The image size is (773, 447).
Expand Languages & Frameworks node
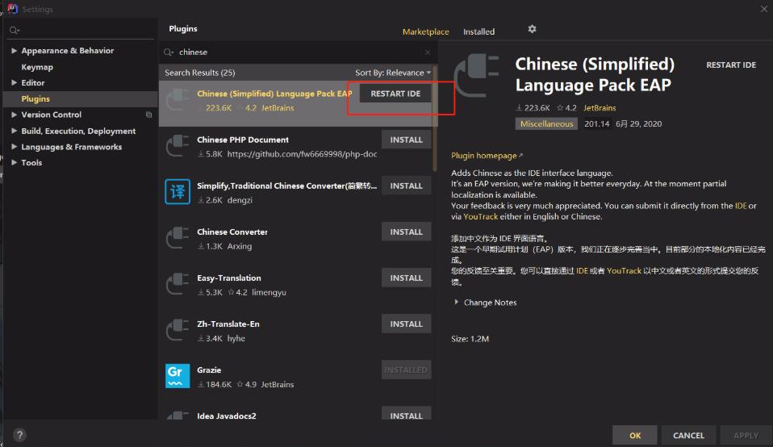tap(14, 146)
